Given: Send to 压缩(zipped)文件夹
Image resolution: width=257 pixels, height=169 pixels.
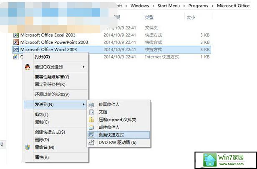Looking at the screenshot, I should pos(118,120).
